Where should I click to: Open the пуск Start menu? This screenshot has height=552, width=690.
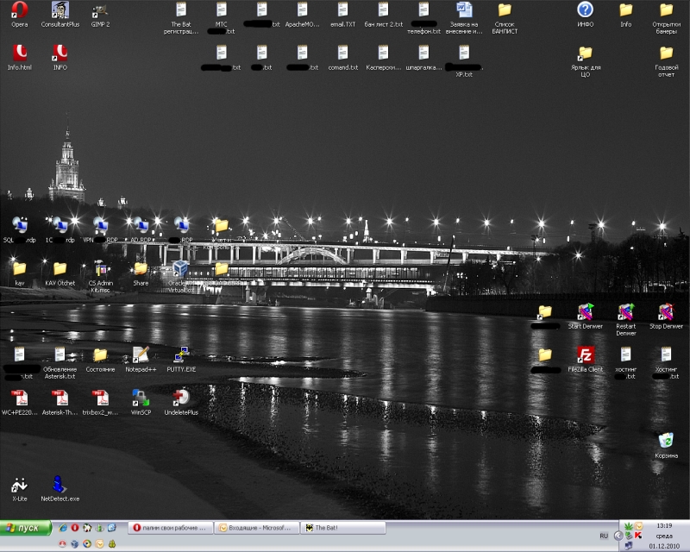[26, 528]
